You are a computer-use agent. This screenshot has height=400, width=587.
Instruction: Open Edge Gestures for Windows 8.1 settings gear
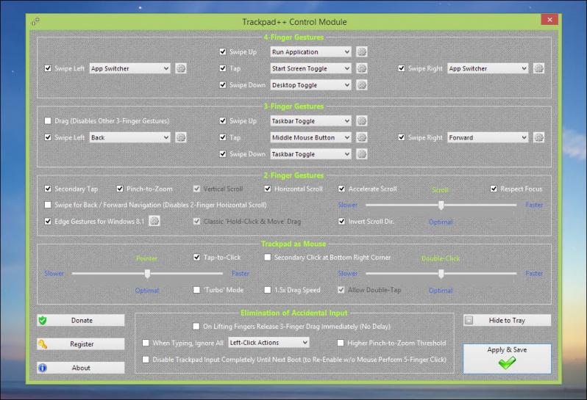click(154, 221)
